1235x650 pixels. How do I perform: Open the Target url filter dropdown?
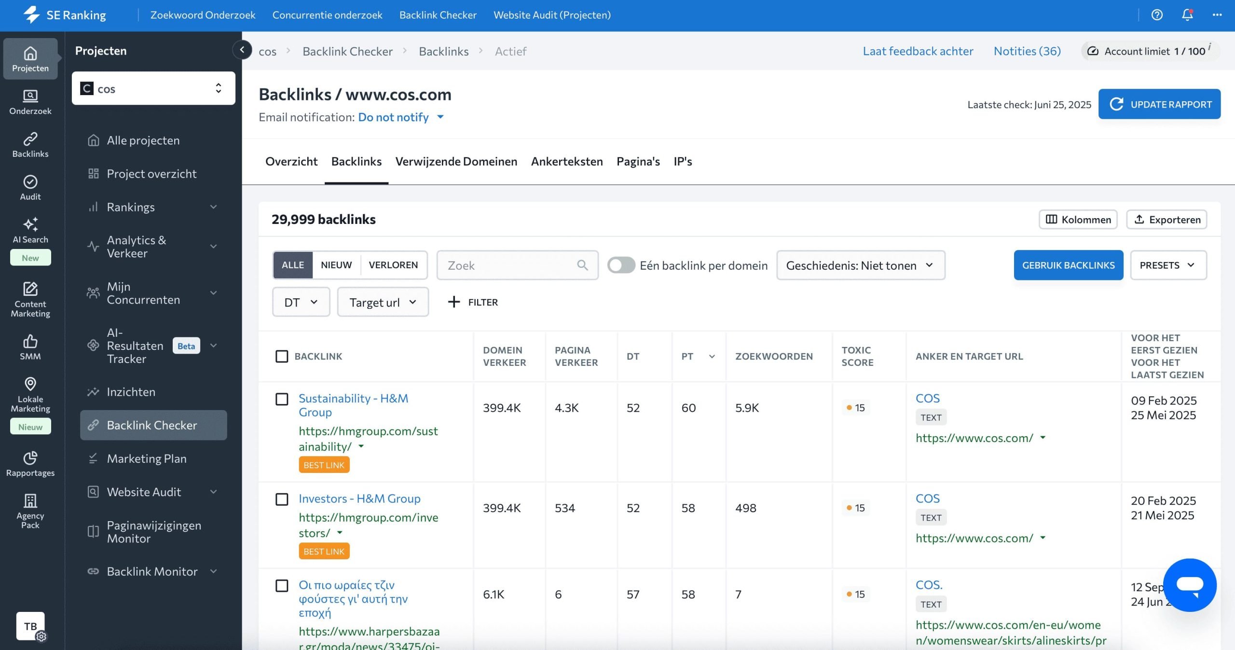(383, 302)
